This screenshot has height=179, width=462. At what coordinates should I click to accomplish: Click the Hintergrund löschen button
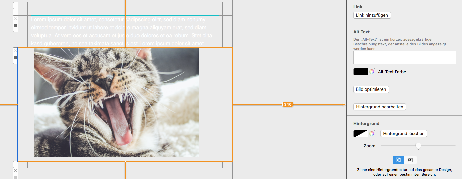click(404, 134)
